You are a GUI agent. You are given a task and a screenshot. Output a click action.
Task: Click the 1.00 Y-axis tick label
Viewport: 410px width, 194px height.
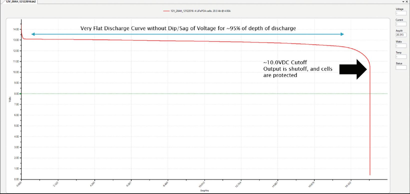coord(16,169)
